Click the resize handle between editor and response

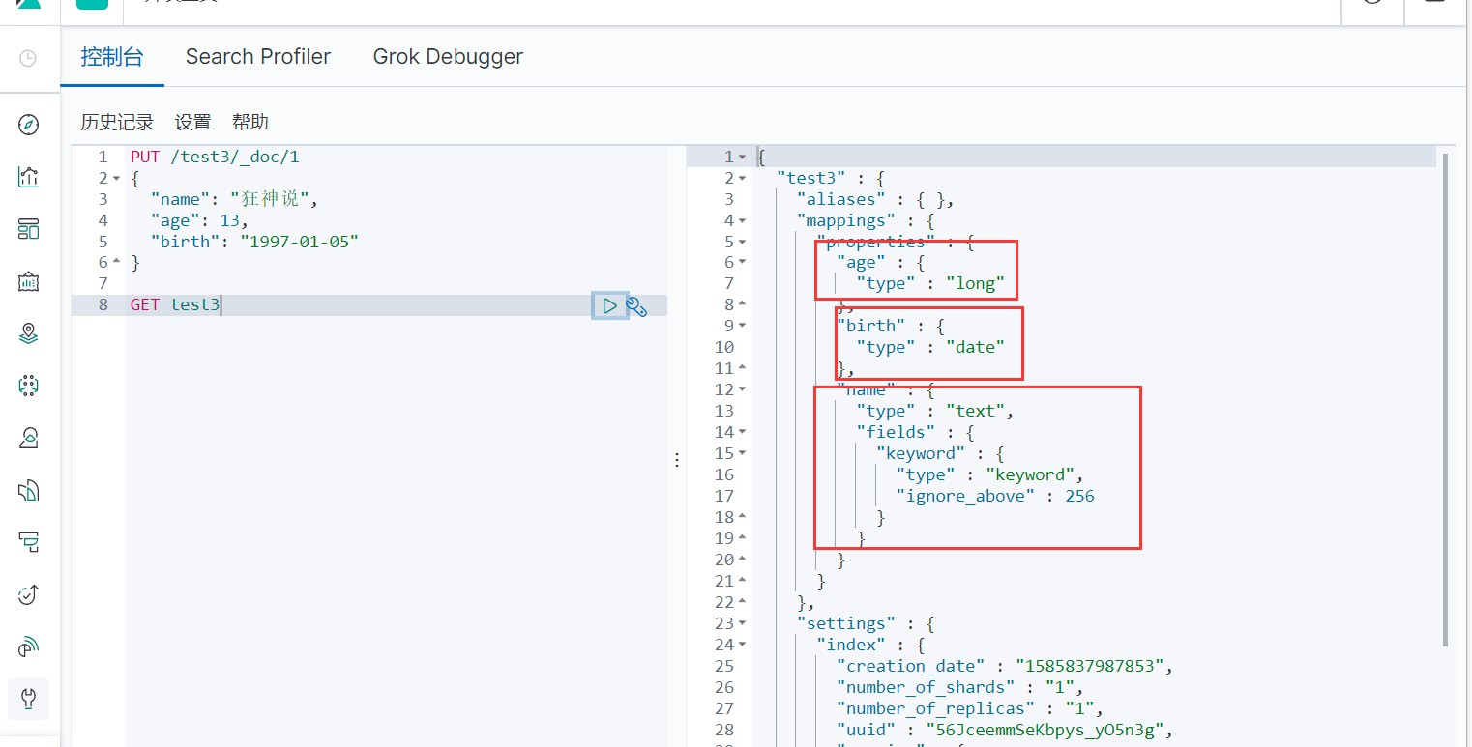point(677,460)
